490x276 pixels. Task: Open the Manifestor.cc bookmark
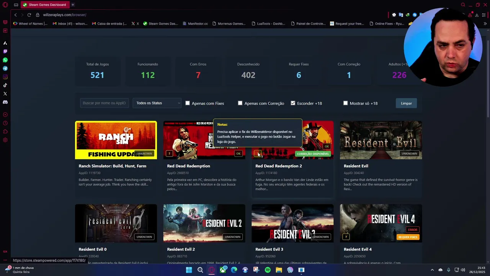[x=195, y=23]
